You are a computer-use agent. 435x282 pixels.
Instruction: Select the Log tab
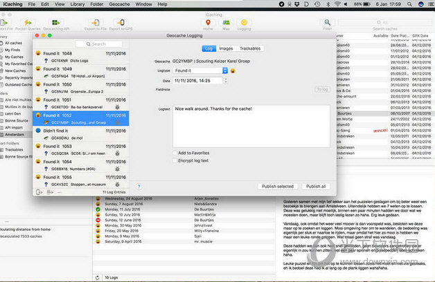click(209, 48)
